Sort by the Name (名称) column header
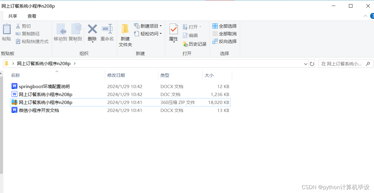Screen dimensions: 374x193 (x=57, y=75)
